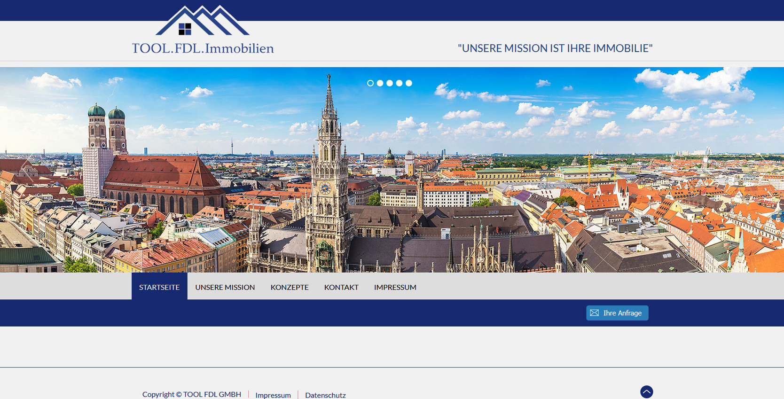Navigate to the Konzepte page
This screenshot has height=399, width=784.
coord(290,287)
